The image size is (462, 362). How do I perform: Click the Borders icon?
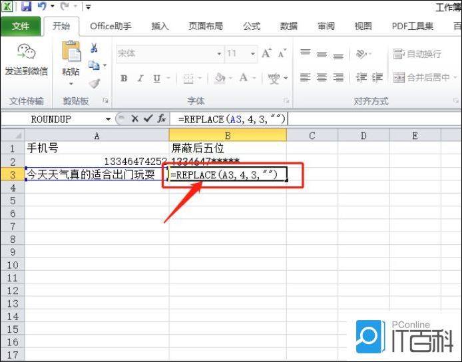pyautogui.click(x=188, y=79)
